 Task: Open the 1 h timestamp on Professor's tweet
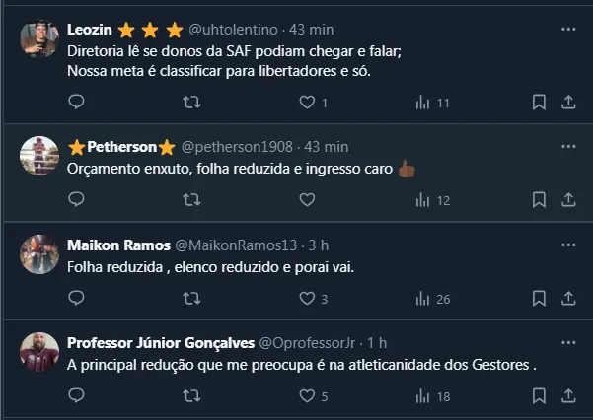[x=377, y=342]
